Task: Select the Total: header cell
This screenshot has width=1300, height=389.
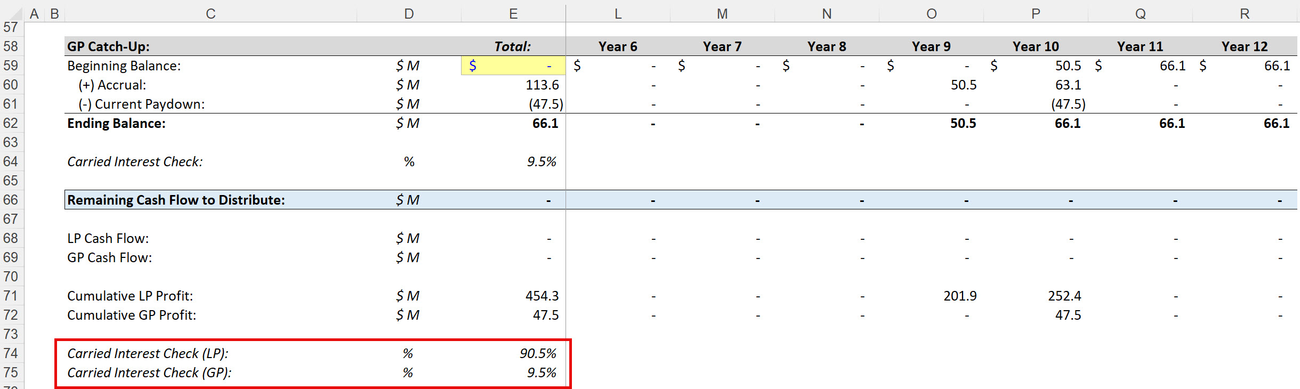Action: click(x=513, y=46)
